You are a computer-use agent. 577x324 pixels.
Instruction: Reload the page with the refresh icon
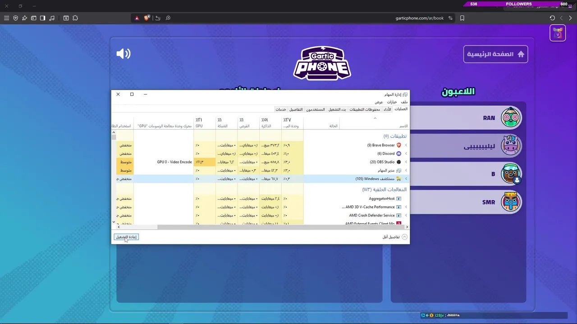click(552, 18)
